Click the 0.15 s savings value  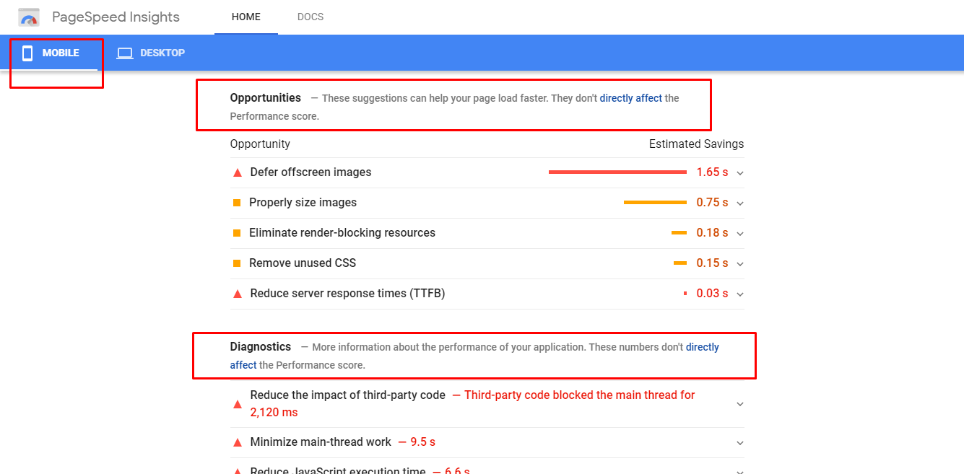[712, 263]
